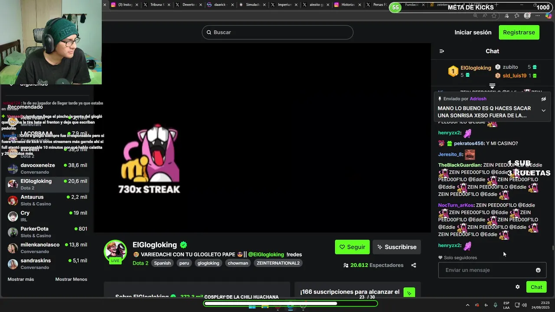Click TheBlackGuardian username in chat

[460, 165]
